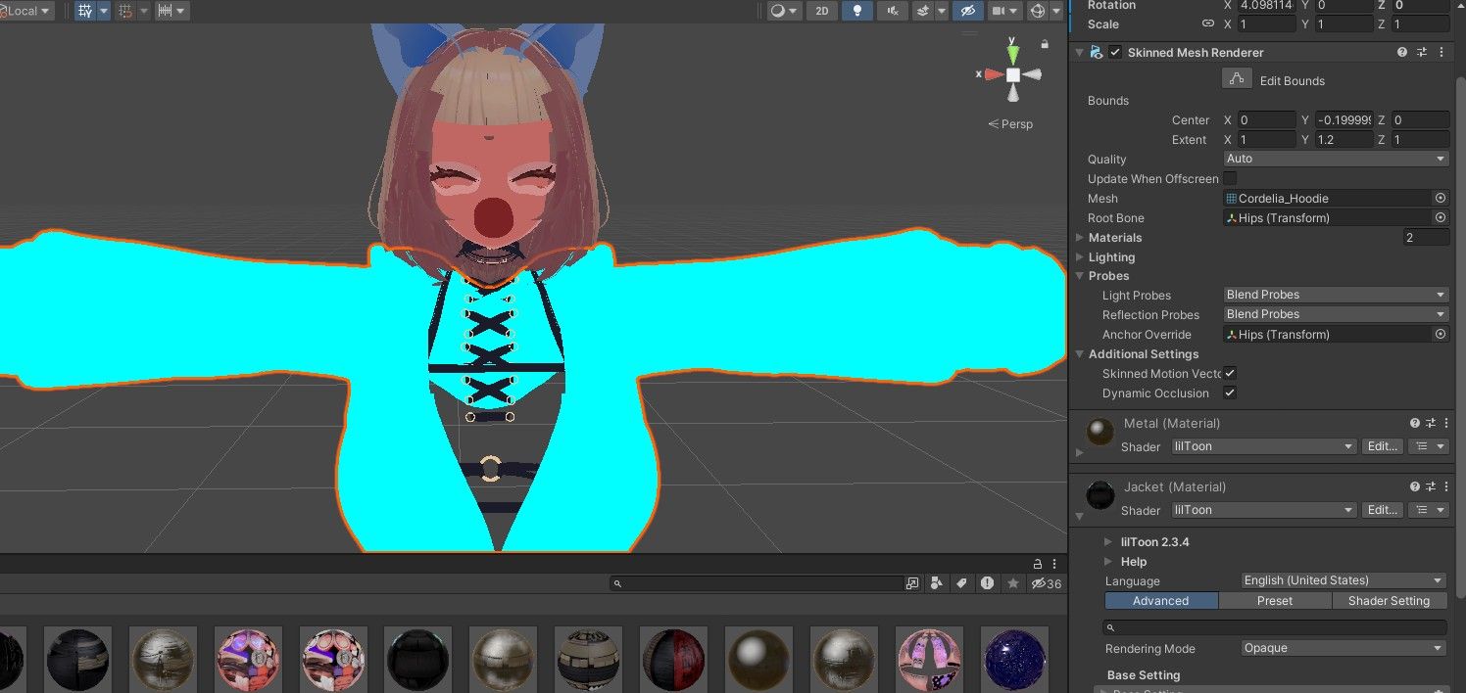Open the Reflection Probes dropdown

tap(1336, 314)
